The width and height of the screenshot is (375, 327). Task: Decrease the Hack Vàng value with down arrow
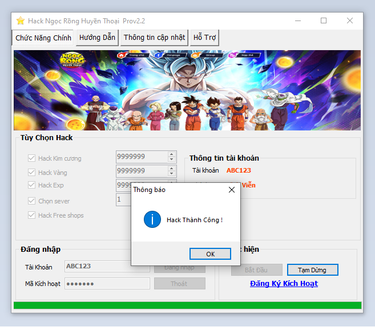click(171, 174)
